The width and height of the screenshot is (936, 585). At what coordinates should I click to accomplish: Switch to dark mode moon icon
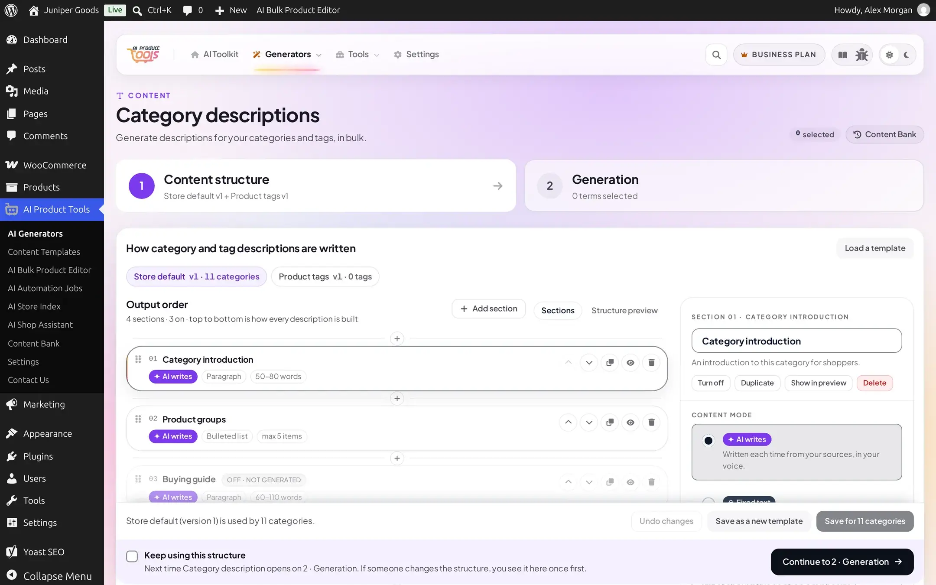tap(907, 55)
